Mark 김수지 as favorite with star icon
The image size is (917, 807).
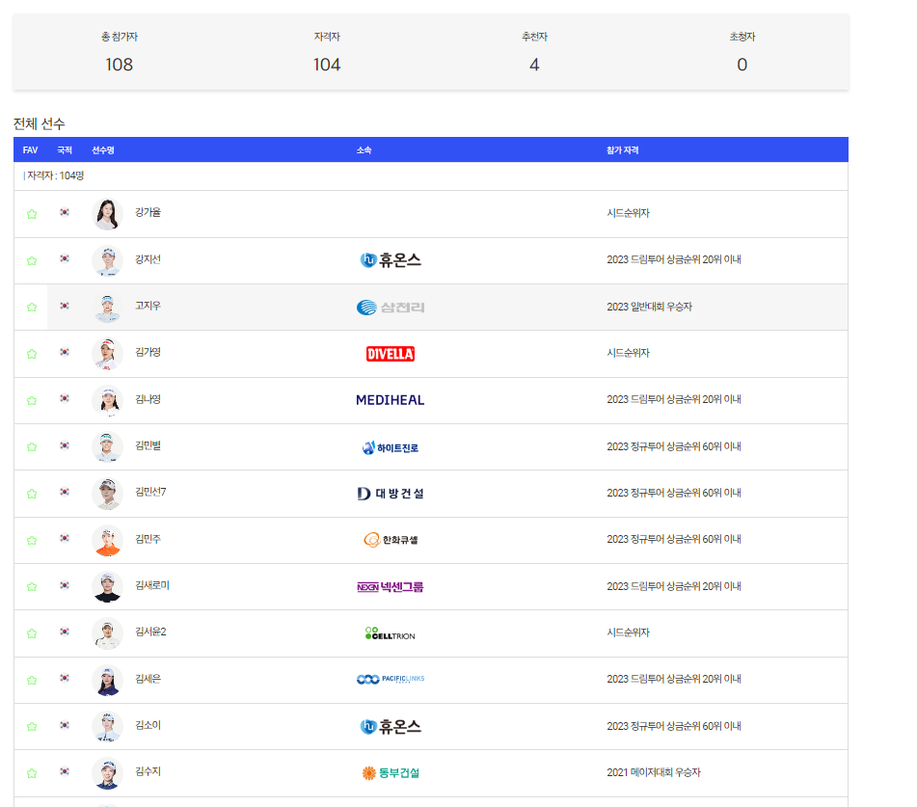pyautogui.click(x=32, y=773)
